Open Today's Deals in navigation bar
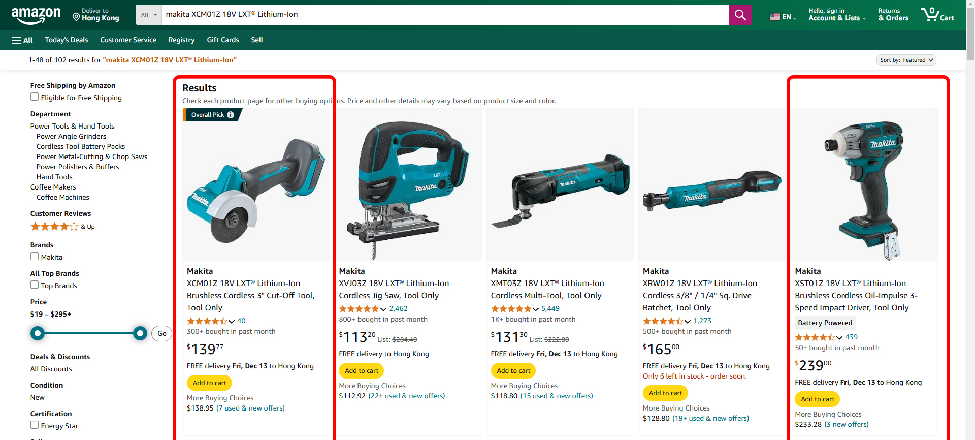This screenshot has height=440, width=975. click(x=67, y=40)
